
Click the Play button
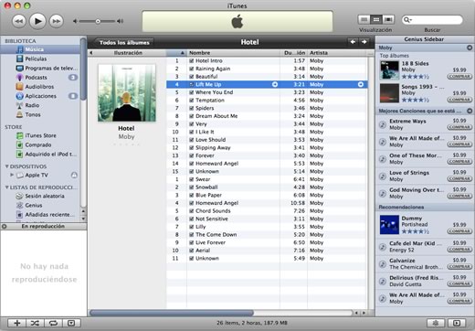click(x=37, y=21)
